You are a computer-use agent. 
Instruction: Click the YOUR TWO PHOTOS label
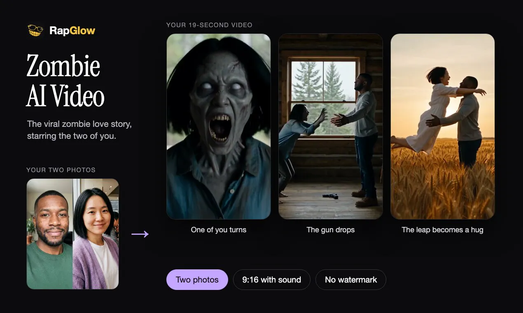point(61,170)
